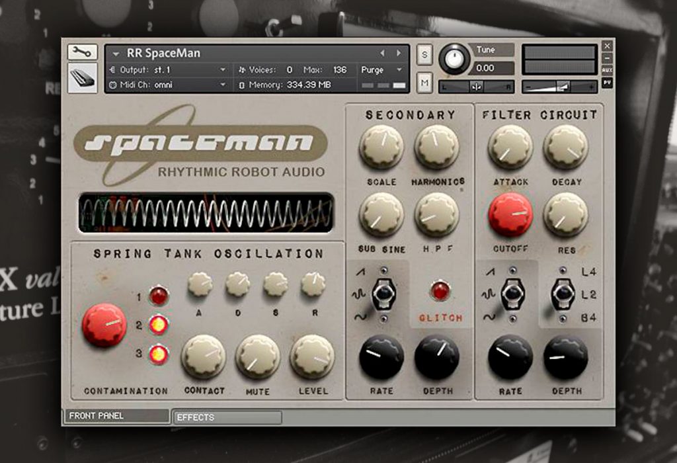Screen dimensions: 677x463
Task: Click the small S envelope knob
Action: 276,284
